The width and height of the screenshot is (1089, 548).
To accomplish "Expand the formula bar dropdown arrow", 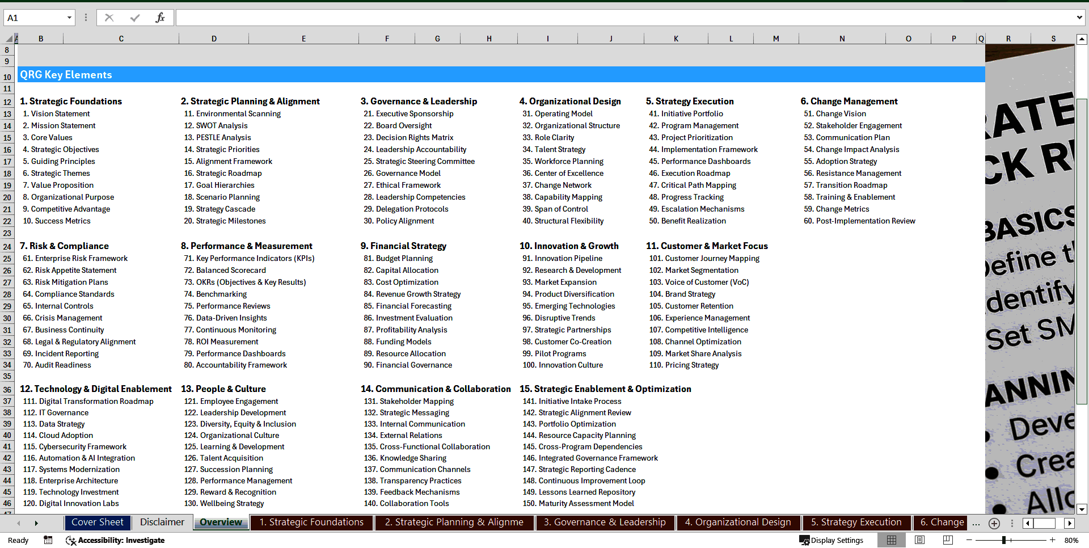I will [x=1080, y=17].
